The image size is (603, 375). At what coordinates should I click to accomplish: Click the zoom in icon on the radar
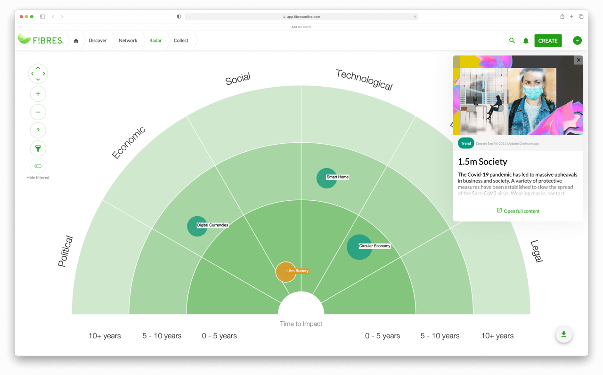[38, 93]
